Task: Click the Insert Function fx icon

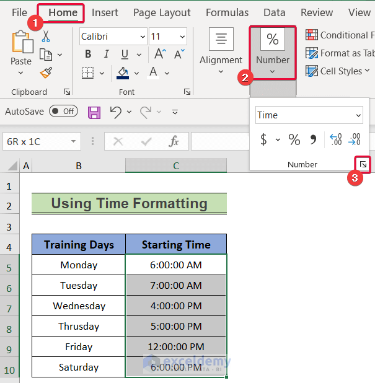Action: (x=173, y=141)
